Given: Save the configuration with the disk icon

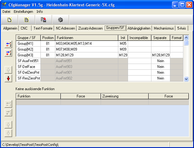Looking at the screenshot, I should (x=43, y=20).
